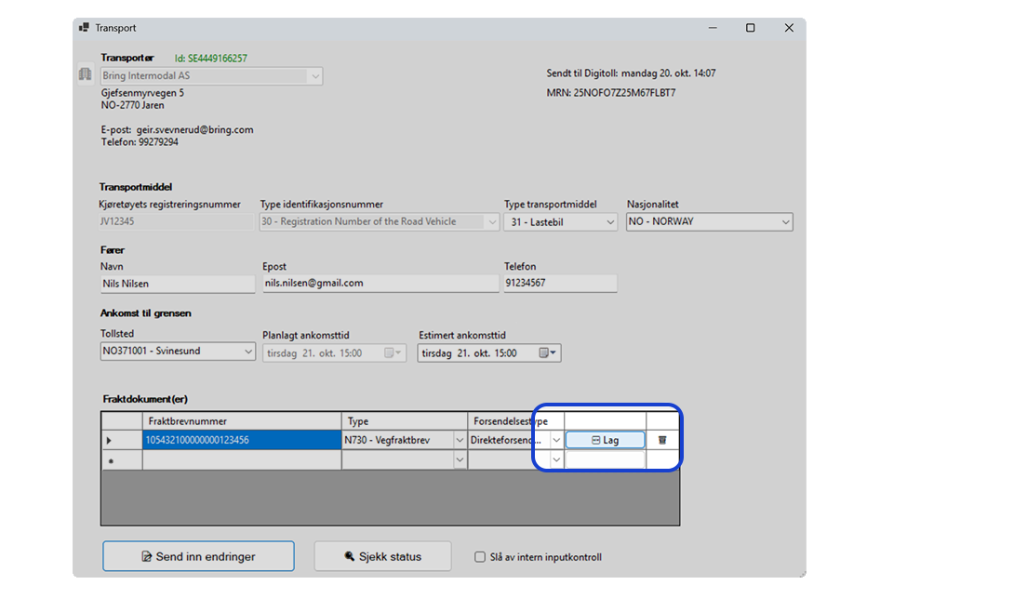Click the building icon beside Transportør
Viewport: 1027px width, 598px height.
tap(86, 74)
